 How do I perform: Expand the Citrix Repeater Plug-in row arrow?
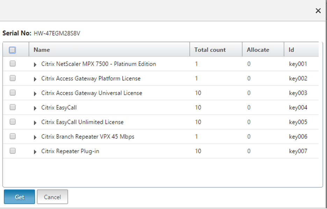tap(35, 152)
